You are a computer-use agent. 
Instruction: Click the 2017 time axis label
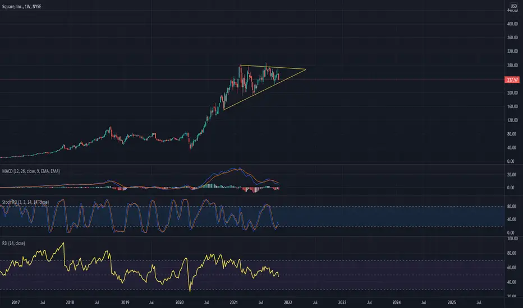pos(16,302)
